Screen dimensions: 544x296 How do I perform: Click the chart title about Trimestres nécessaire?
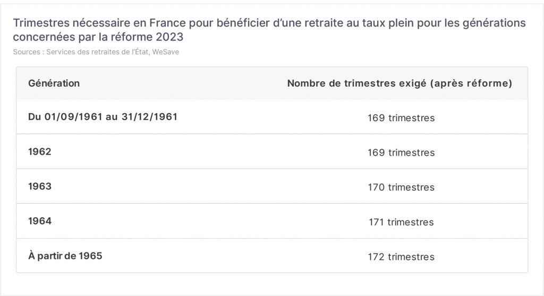pyautogui.click(x=269, y=30)
